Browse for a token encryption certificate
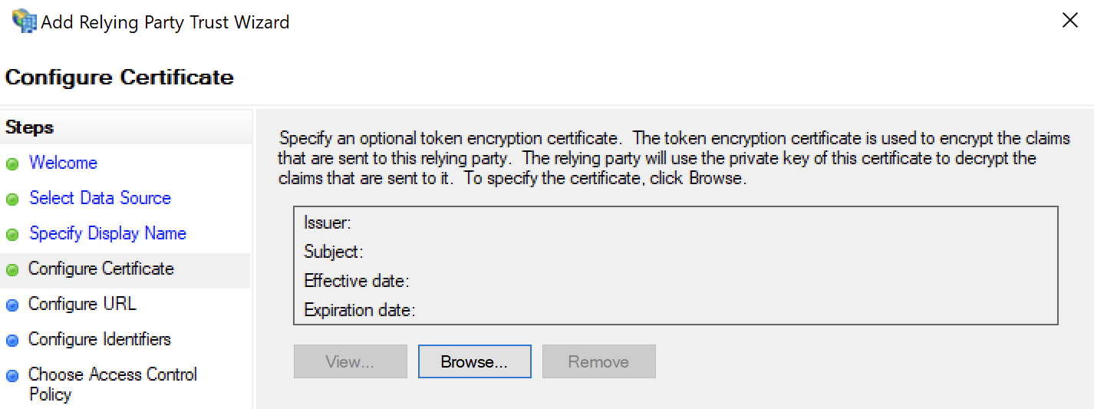This screenshot has width=1094, height=409. [x=474, y=361]
